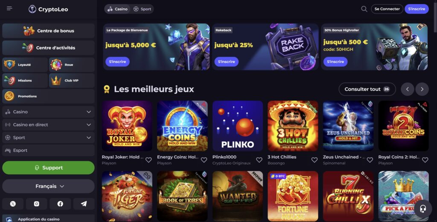
Task: Select the Casino tab
Action: click(x=118, y=9)
